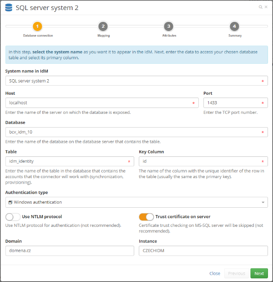Click the magnifier icon in dialog header
Viewport: 273px width, 282px height.
pos(260,7)
